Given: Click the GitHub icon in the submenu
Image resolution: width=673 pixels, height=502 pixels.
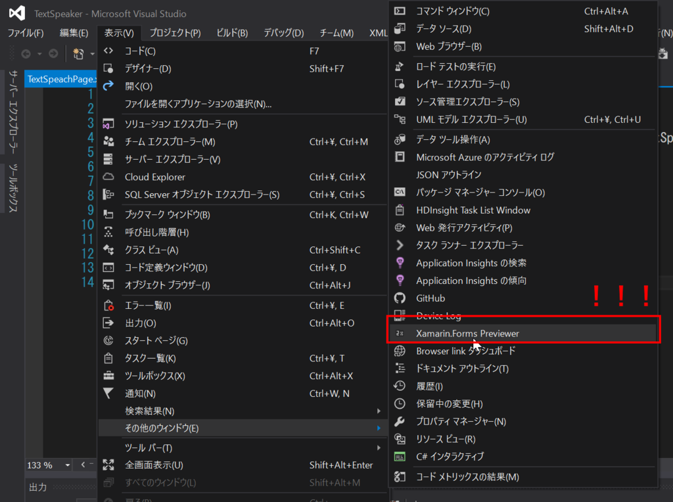Looking at the screenshot, I should coord(399,298).
